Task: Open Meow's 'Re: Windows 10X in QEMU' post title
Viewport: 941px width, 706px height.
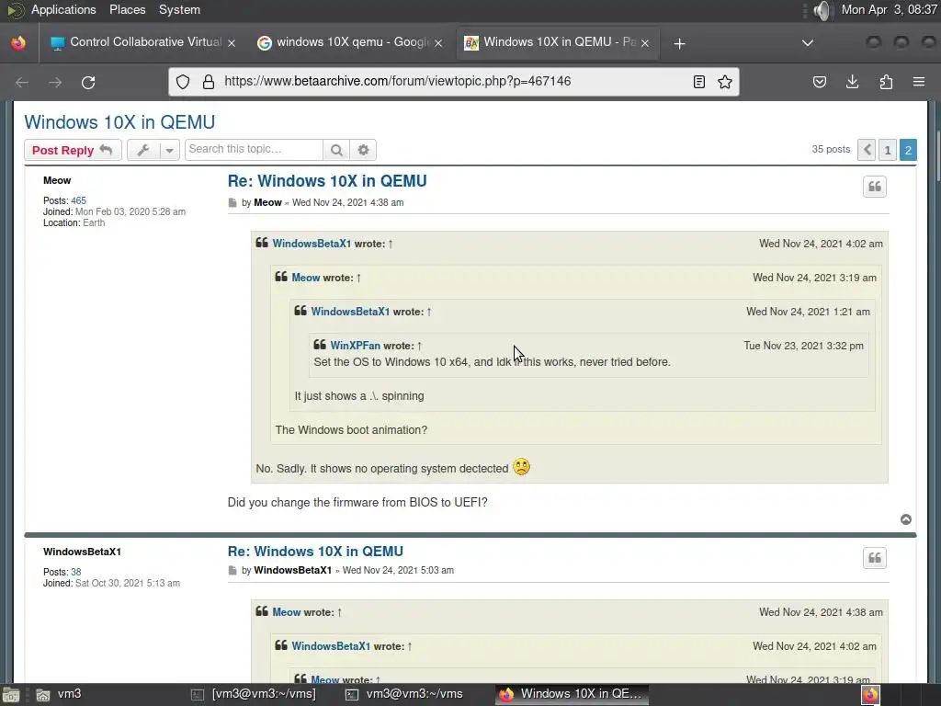Action: (327, 181)
